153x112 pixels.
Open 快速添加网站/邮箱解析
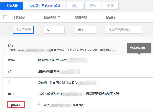click(x=45, y=6)
